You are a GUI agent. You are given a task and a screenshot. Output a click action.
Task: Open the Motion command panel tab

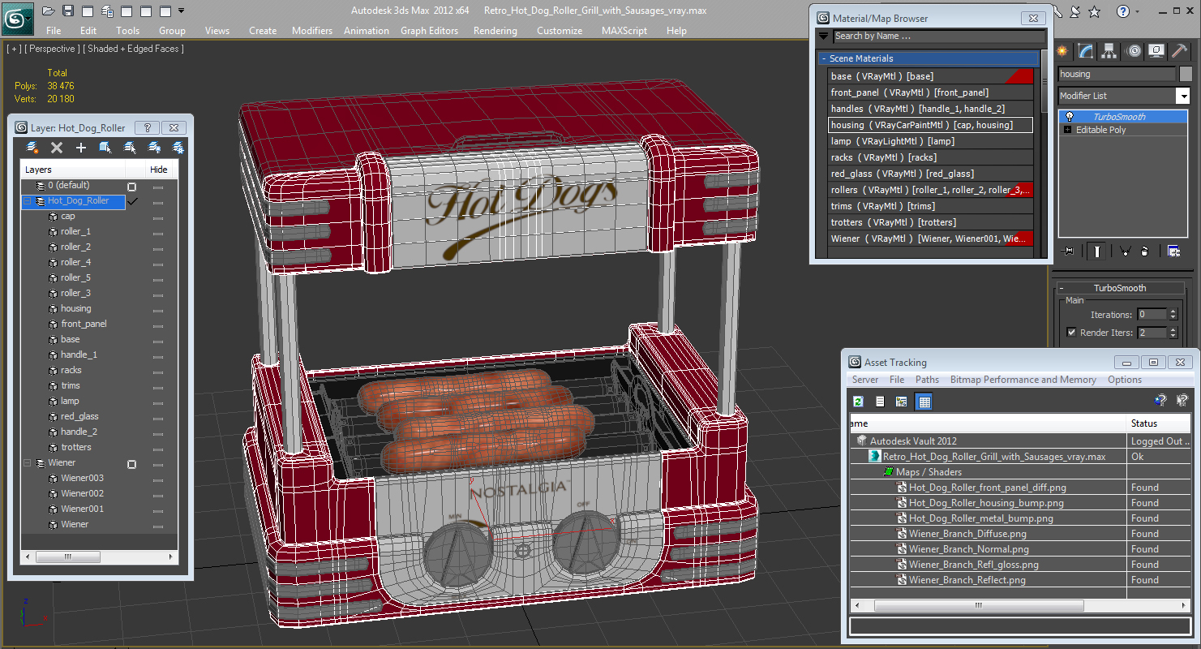click(x=1134, y=50)
